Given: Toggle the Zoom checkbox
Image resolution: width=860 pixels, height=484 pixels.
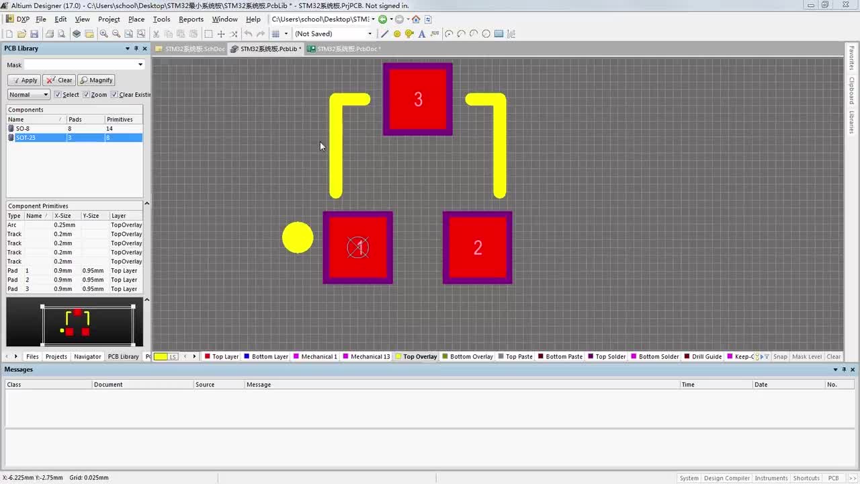Looking at the screenshot, I should [86, 95].
